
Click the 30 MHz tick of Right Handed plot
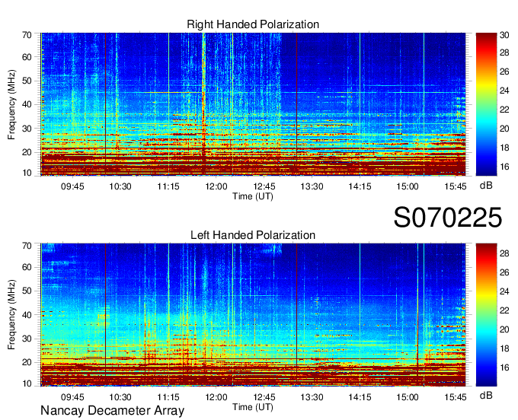pyautogui.click(x=27, y=129)
